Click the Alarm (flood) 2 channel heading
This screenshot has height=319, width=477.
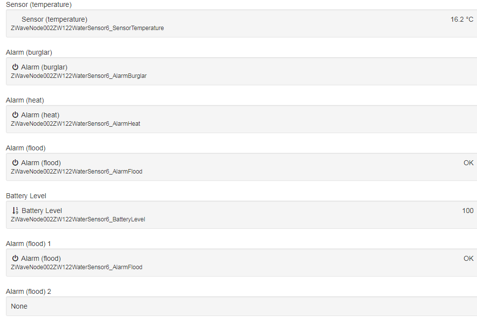click(29, 291)
